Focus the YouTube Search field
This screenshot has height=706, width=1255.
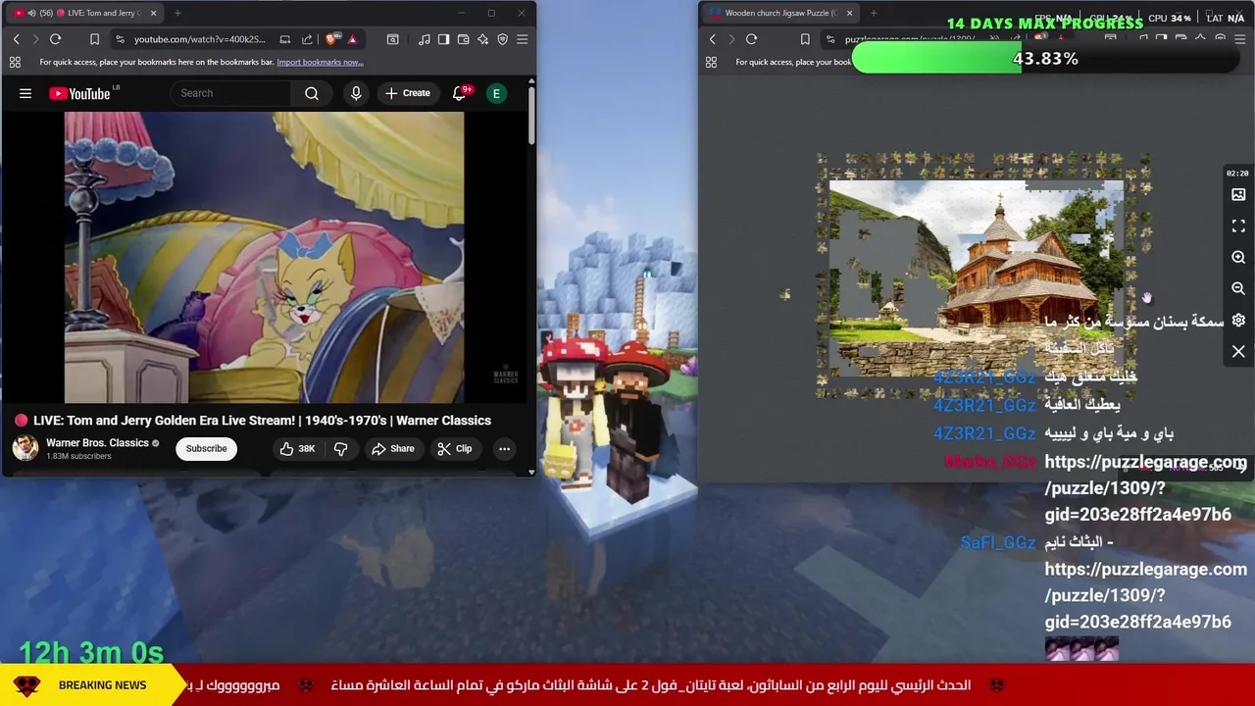pyautogui.click(x=230, y=93)
